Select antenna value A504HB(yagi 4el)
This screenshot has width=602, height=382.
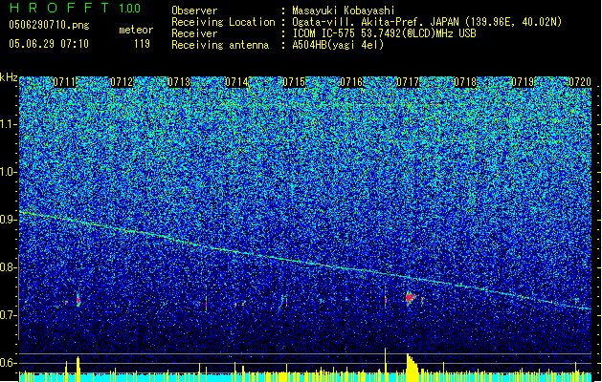point(338,45)
